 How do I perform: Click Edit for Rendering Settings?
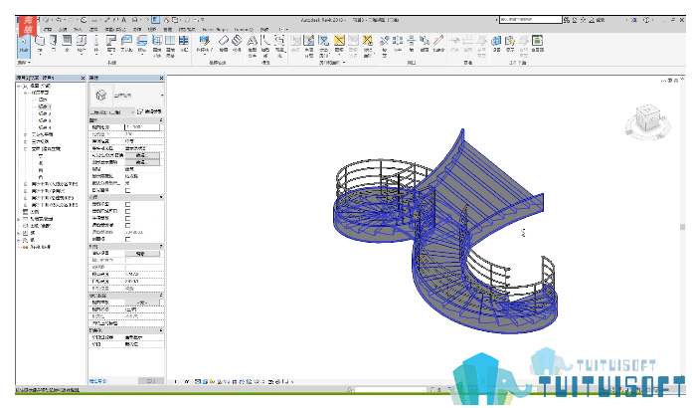click(141, 254)
